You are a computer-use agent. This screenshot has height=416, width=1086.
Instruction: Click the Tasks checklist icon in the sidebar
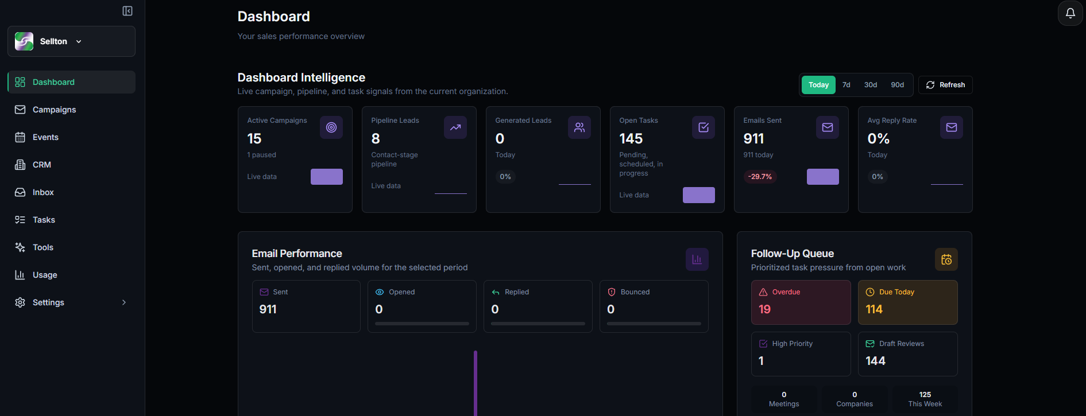20,220
